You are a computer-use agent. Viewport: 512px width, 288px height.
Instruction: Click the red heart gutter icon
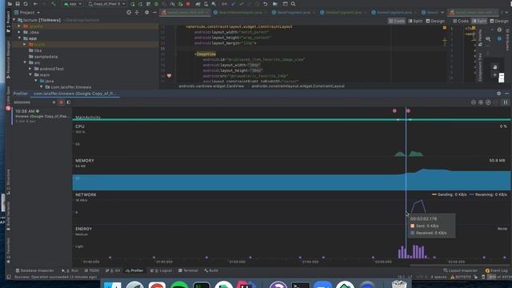(x=169, y=75)
